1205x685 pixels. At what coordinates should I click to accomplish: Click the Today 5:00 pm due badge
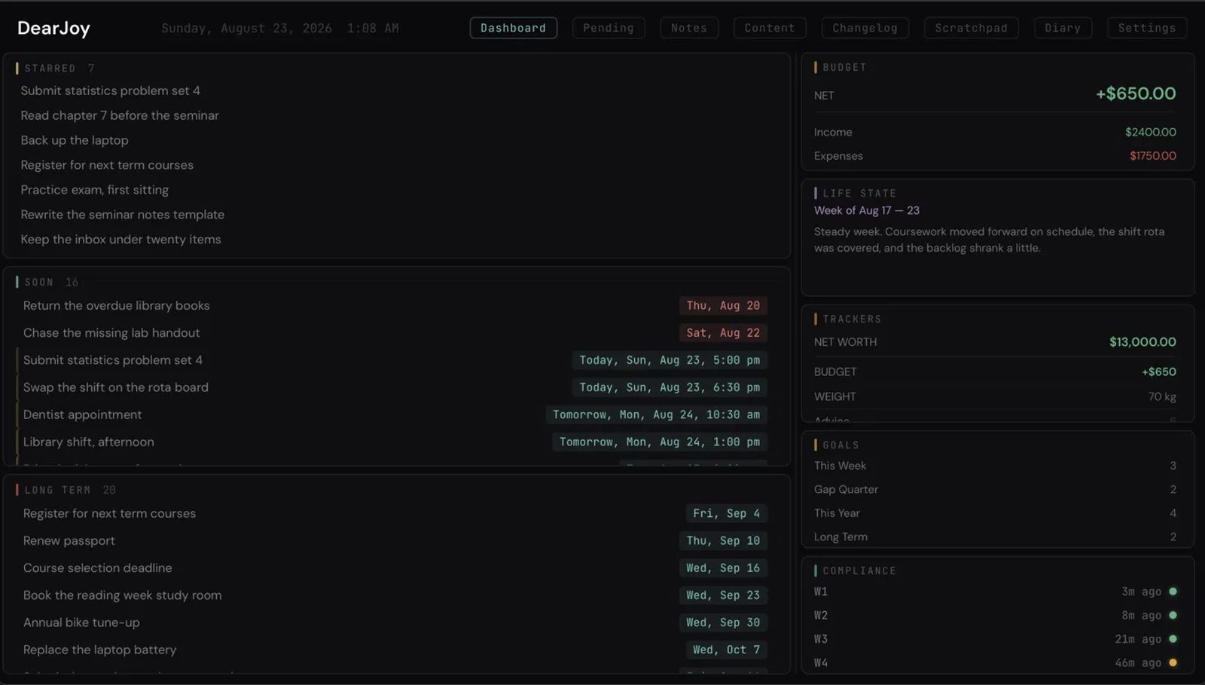[x=670, y=360]
